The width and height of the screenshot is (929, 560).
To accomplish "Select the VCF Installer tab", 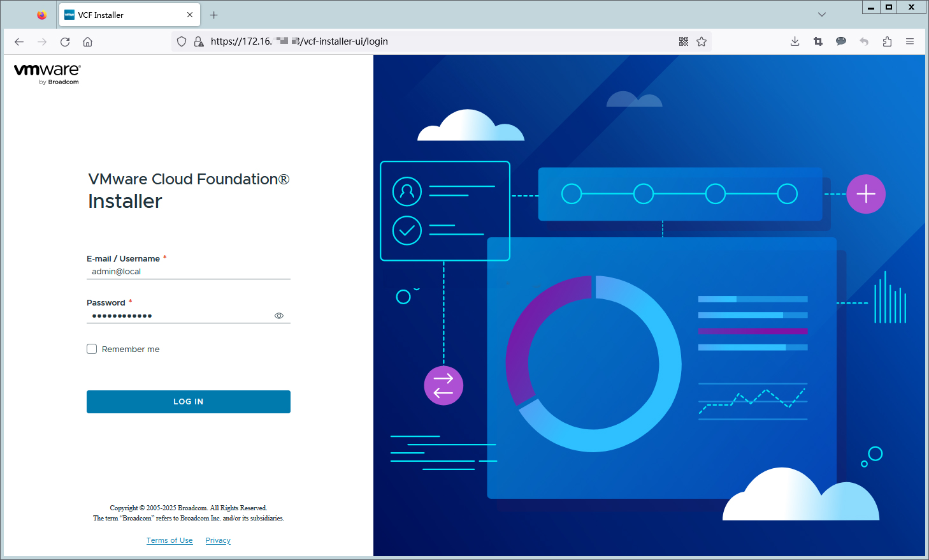I will click(x=129, y=15).
